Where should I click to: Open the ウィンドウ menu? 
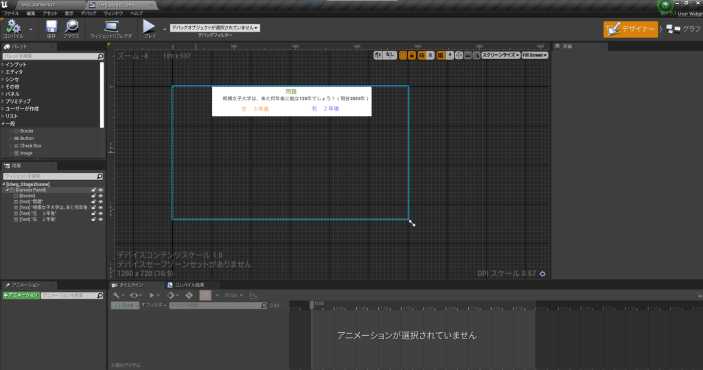pos(113,13)
